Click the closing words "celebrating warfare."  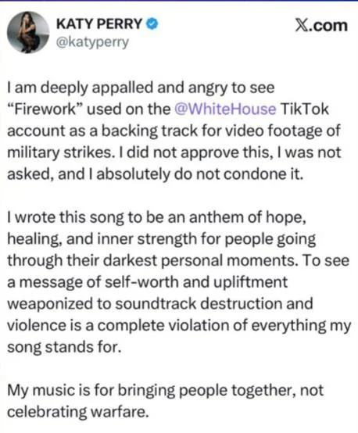tap(78, 412)
